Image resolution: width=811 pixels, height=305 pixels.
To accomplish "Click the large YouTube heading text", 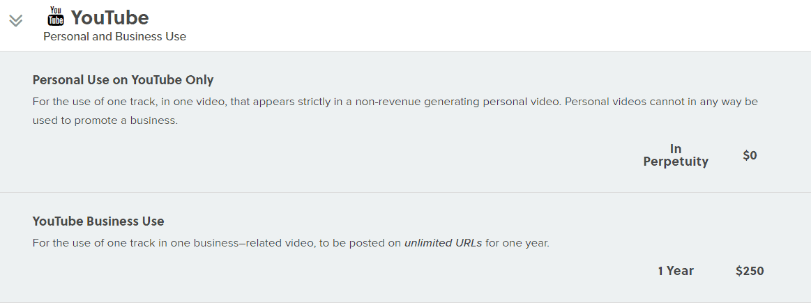I will [110, 17].
